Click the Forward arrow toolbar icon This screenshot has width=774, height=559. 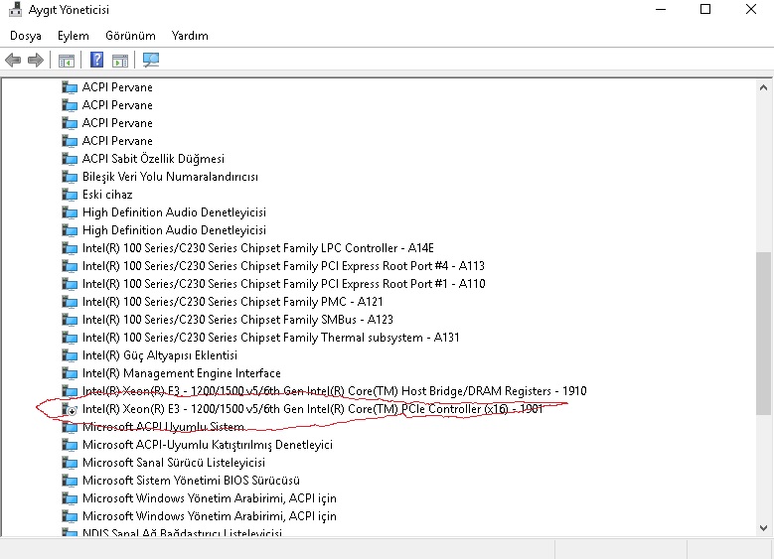pyautogui.click(x=36, y=61)
